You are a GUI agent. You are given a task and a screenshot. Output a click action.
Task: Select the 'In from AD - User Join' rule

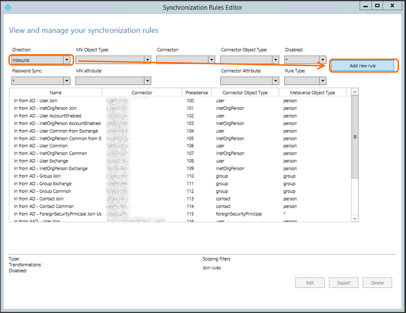click(35, 101)
